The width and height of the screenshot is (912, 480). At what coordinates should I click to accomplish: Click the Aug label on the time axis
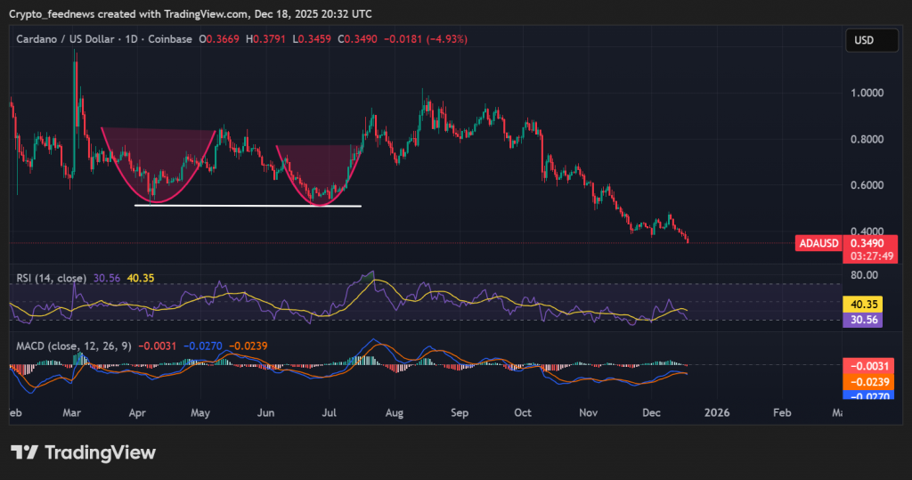394,412
